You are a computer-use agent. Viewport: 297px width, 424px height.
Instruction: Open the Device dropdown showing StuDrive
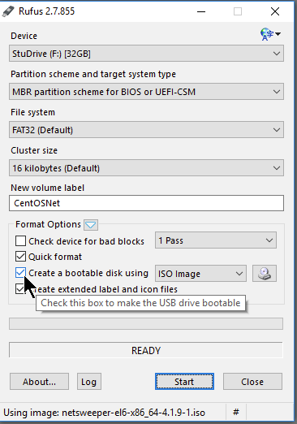[x=146, y=54]
